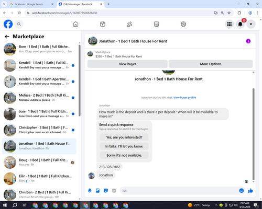
Task: Go back in browser history
Action: tap(5, 13)
